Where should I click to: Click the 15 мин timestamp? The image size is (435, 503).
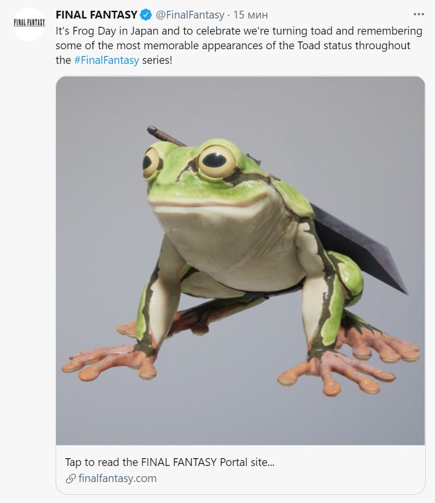click(x=250, y=15)
